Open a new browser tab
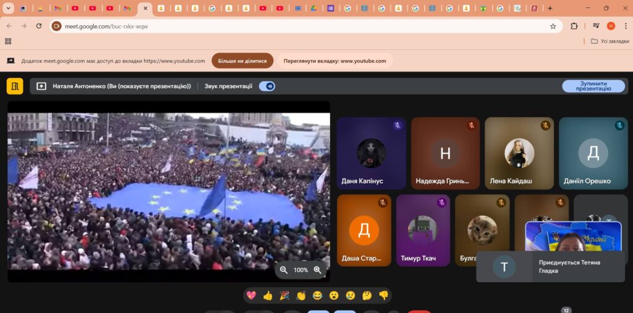This screenshot has width=633, height=313. [x=550, y=8]
